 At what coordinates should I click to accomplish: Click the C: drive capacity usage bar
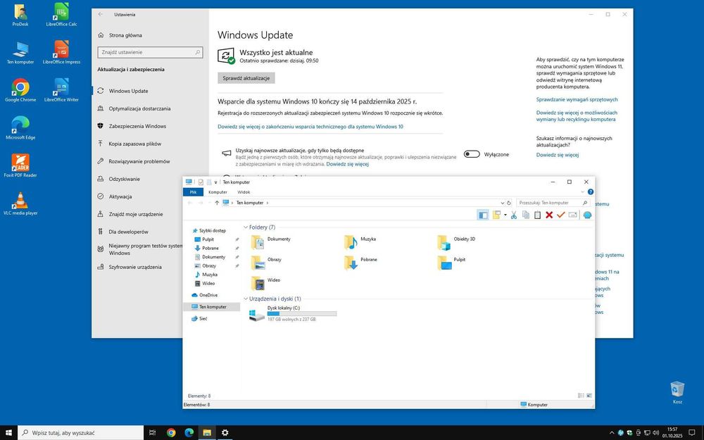point(302,314)
